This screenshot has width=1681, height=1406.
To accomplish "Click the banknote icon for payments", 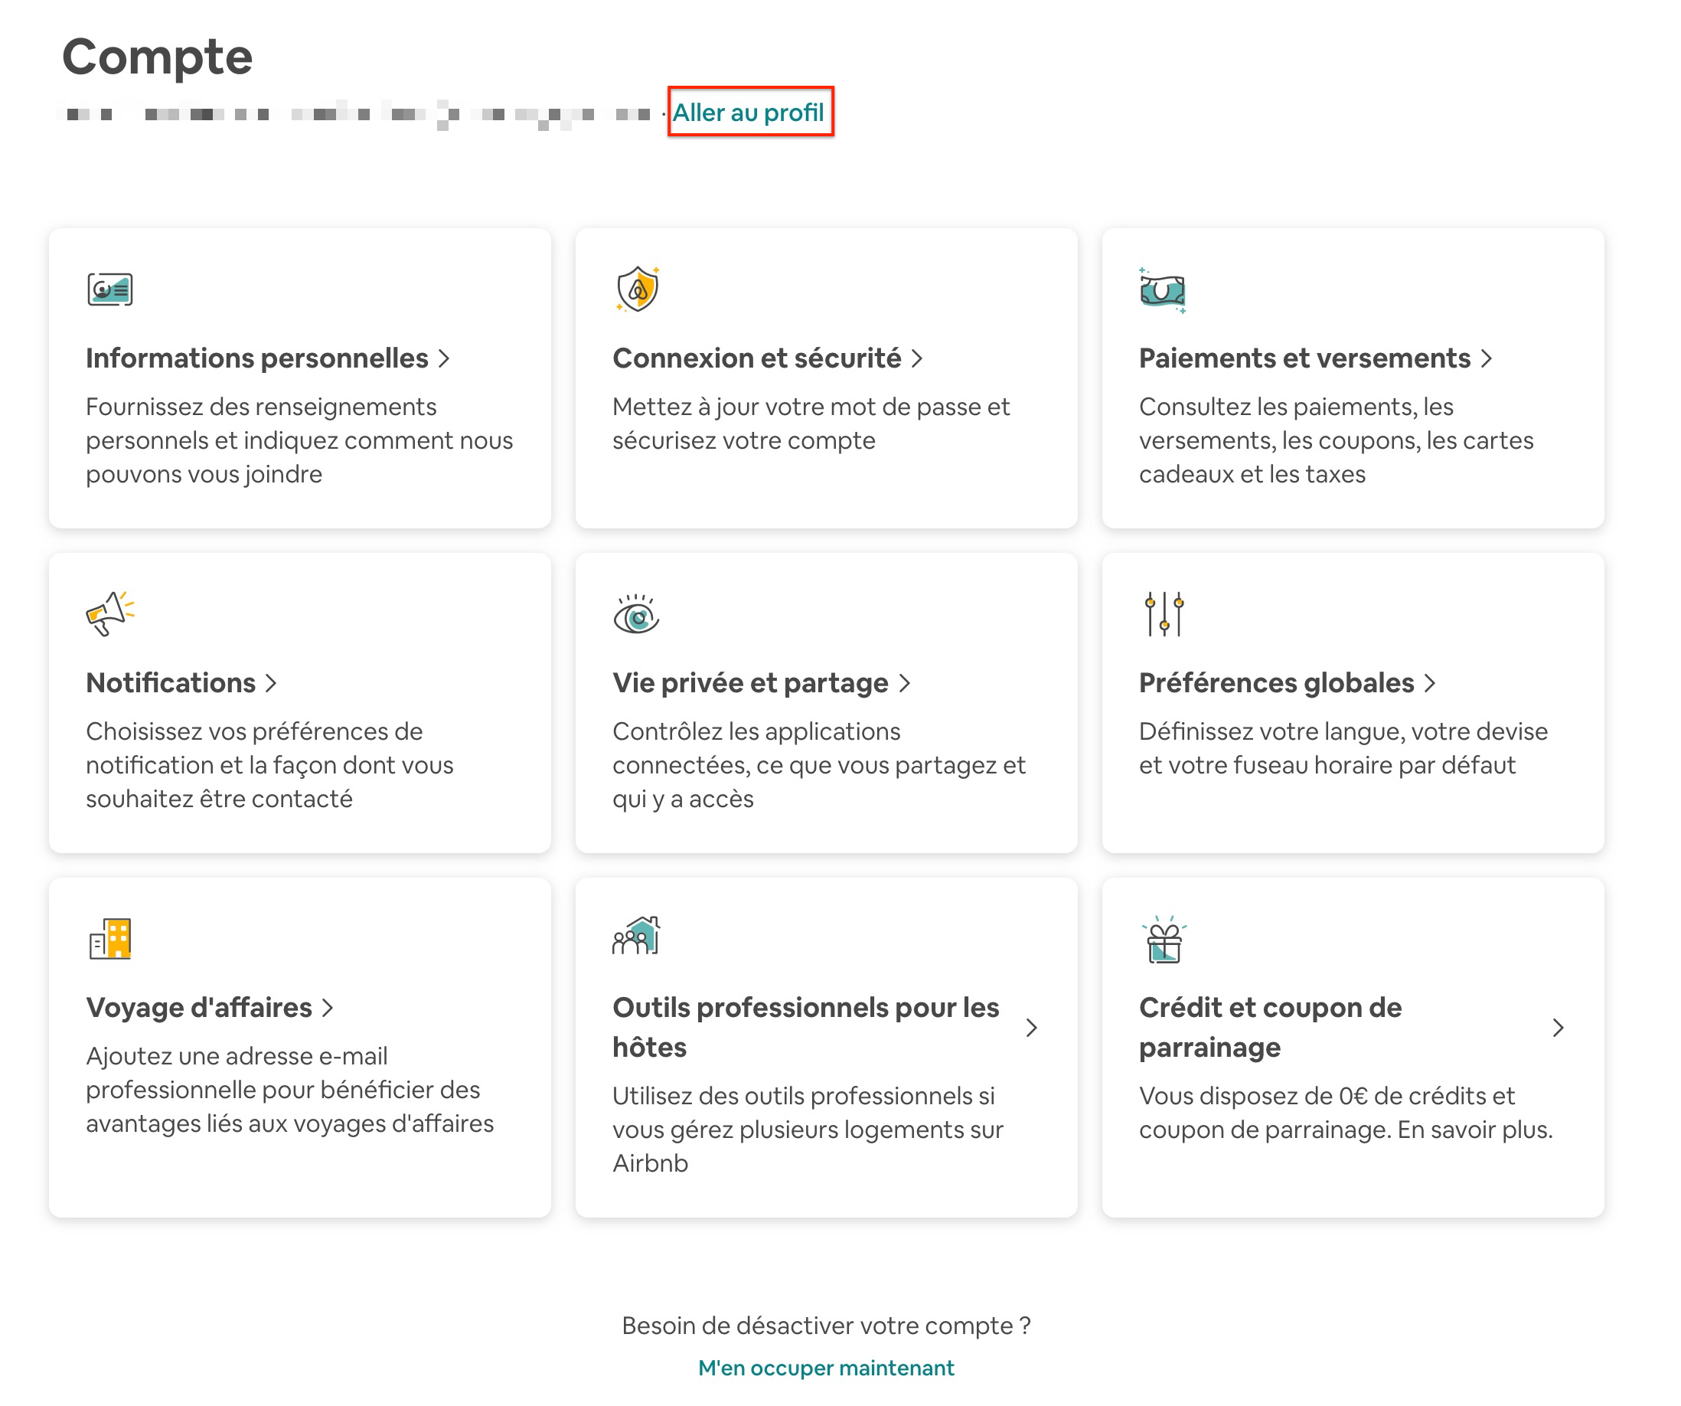I will click(1162, 289).
